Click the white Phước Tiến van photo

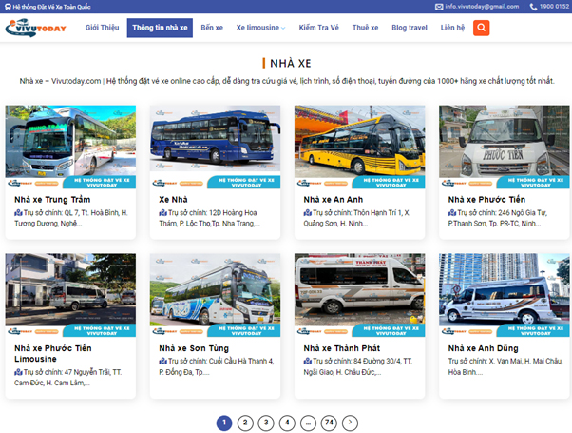pyautogui.click(x=505, y=147)
